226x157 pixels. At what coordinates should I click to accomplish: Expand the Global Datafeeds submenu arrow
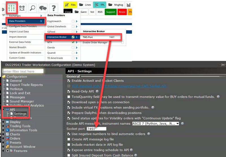77,26
